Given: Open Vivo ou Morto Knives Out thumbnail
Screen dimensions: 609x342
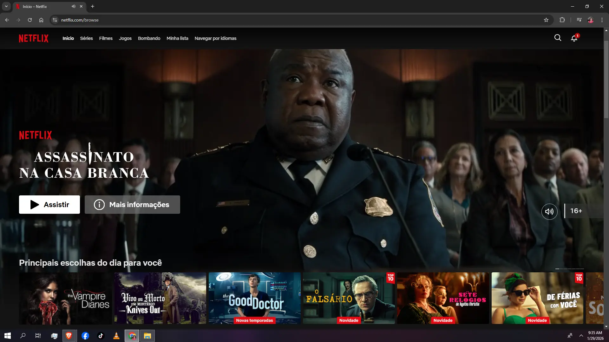Looking at the screenshot, I should 160,298.
